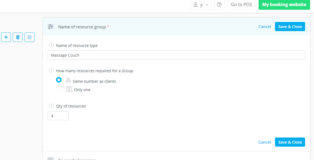Click the plus add resource icon
Screen dimensions: 314x160
[x=6, y=37]
